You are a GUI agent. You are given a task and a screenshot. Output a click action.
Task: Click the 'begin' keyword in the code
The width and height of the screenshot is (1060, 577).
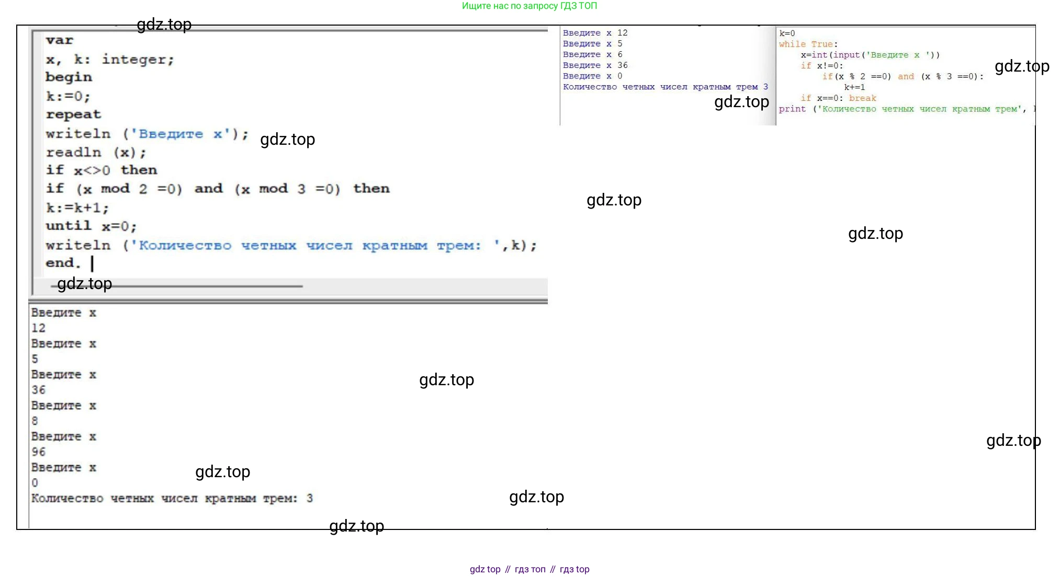pos(69,77)
